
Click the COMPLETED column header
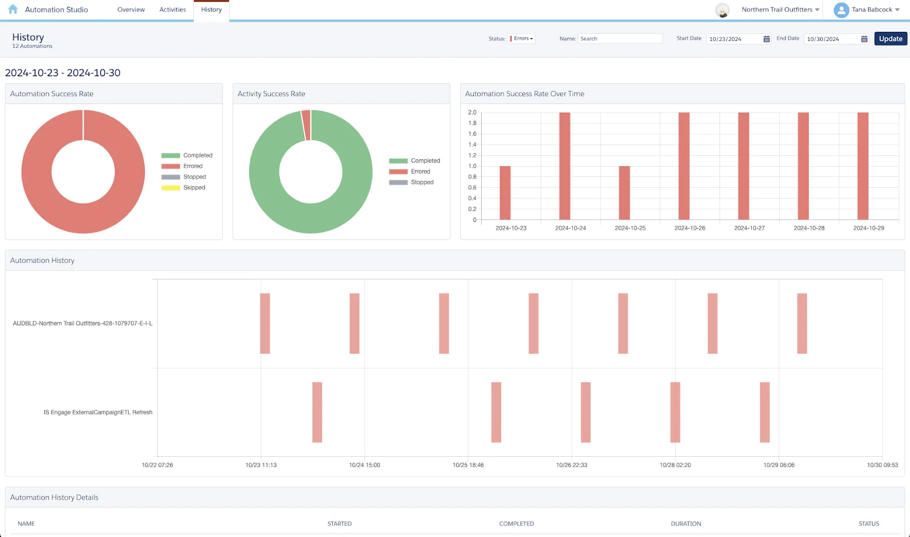516,524
